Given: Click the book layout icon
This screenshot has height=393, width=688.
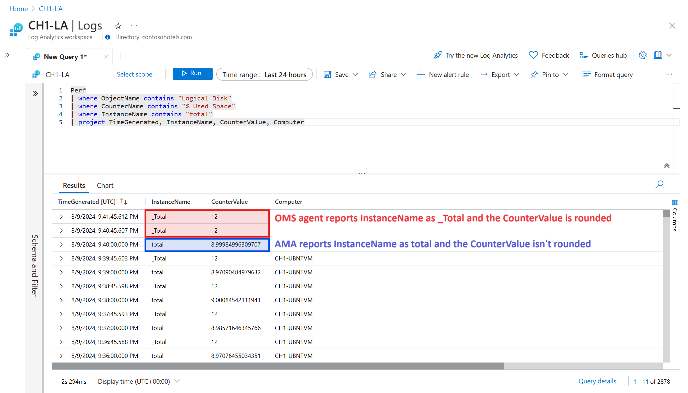Looking at the screenshot, I should (x=658, y=55).
